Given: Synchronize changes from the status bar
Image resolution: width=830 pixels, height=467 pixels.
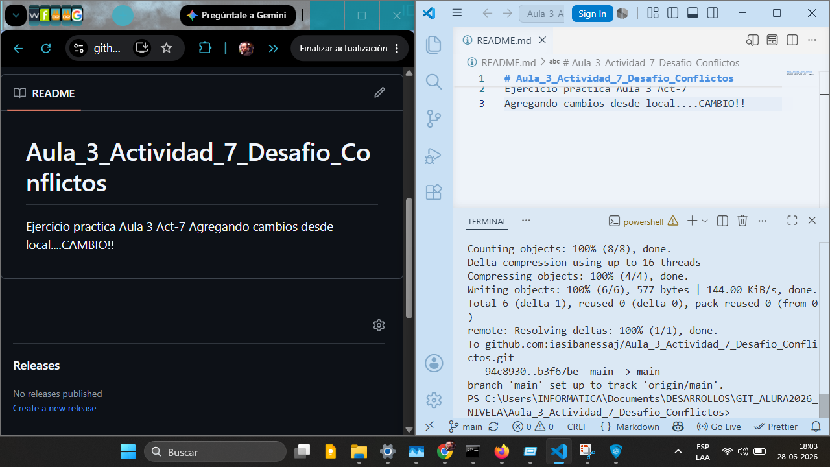Looking at the screenshot, I should (493, 427).
